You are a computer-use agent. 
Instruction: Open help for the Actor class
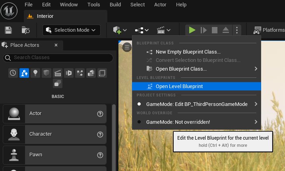(100, 114)
